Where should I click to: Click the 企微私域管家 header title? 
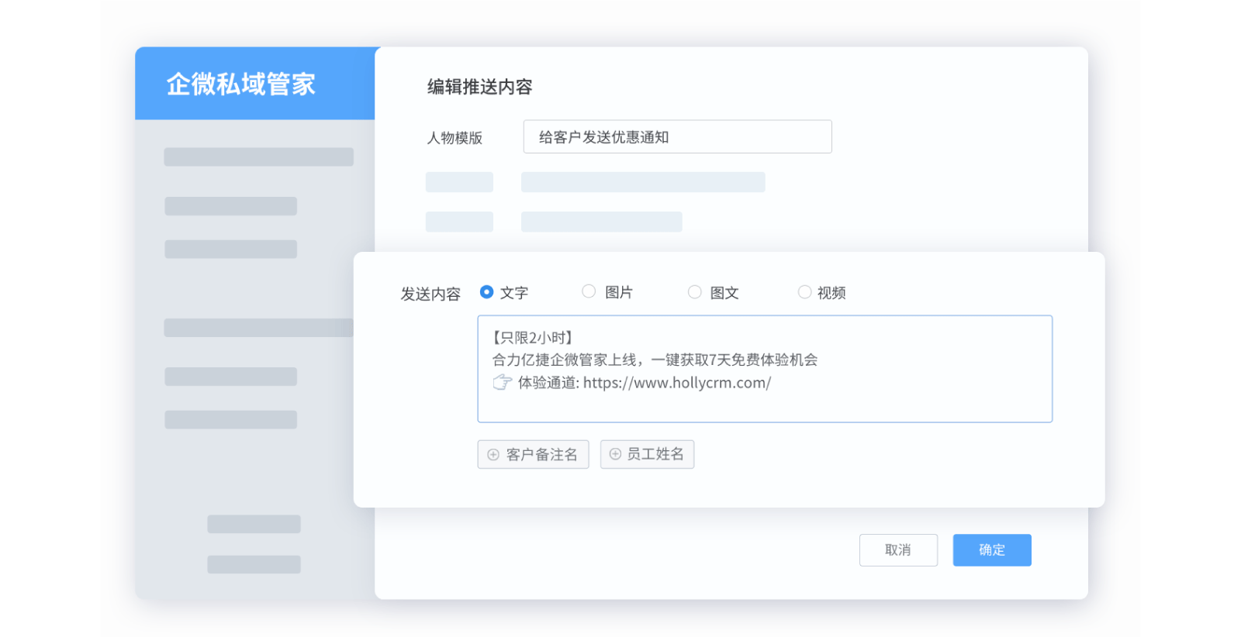[241, 84]
